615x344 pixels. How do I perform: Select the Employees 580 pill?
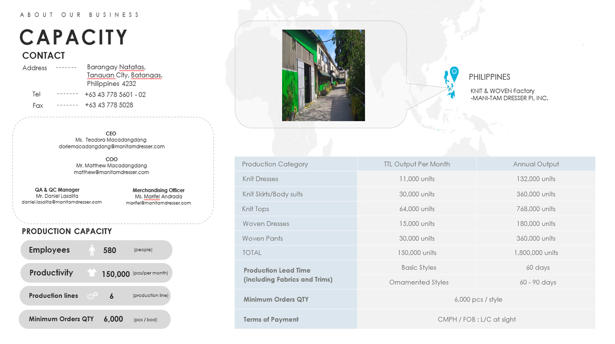(96, 250)
